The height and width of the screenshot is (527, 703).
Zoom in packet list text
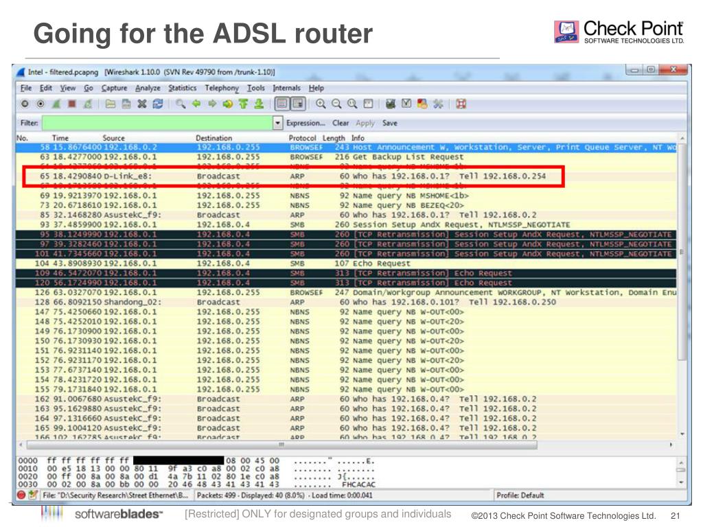(x=321, y=104)
